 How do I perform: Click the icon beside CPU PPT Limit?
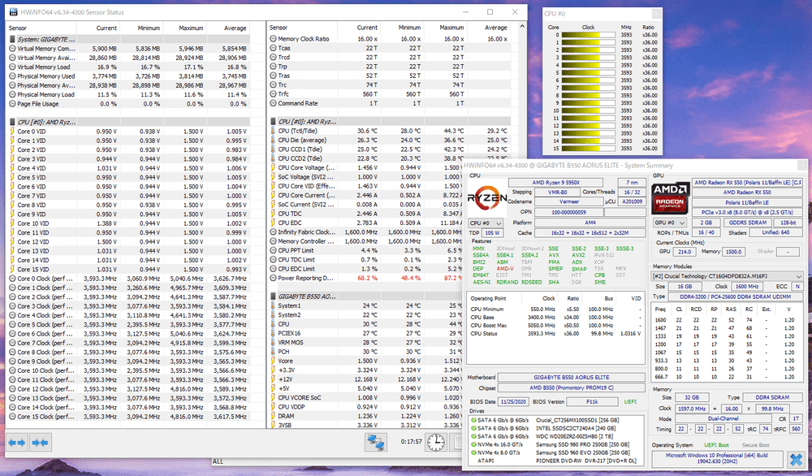[x=273, y=251]
